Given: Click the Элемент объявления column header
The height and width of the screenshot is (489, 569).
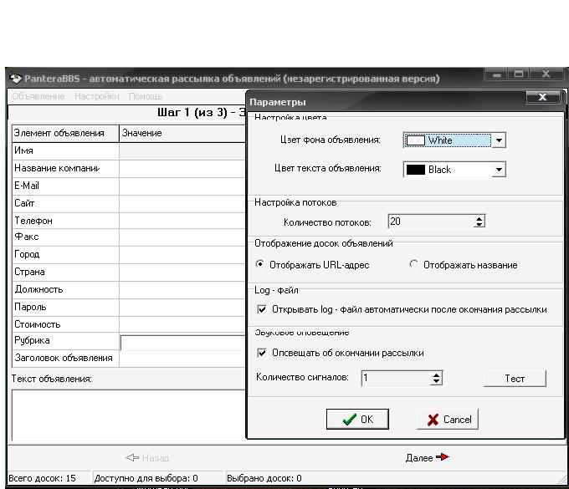Looking at the screenshot, I should [x=65, y=134].
